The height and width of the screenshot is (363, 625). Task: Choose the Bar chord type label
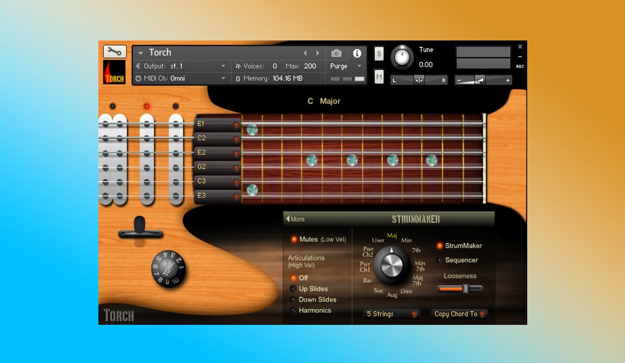click(367, 280)
